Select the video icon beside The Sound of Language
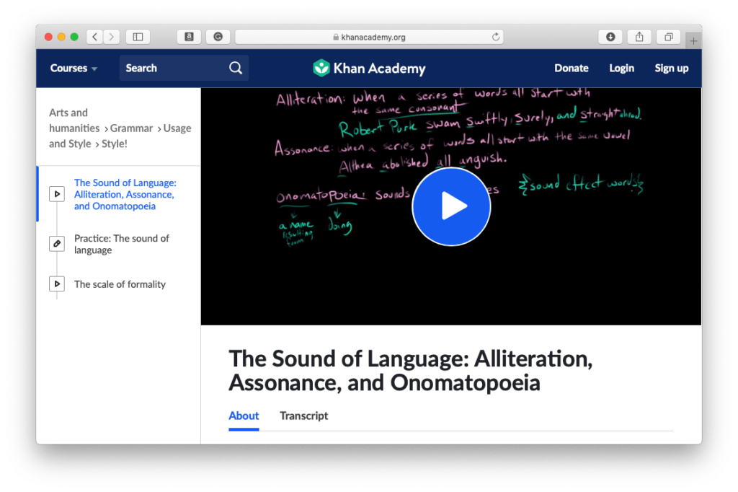The image size is (738, 492). coord(57,193)
